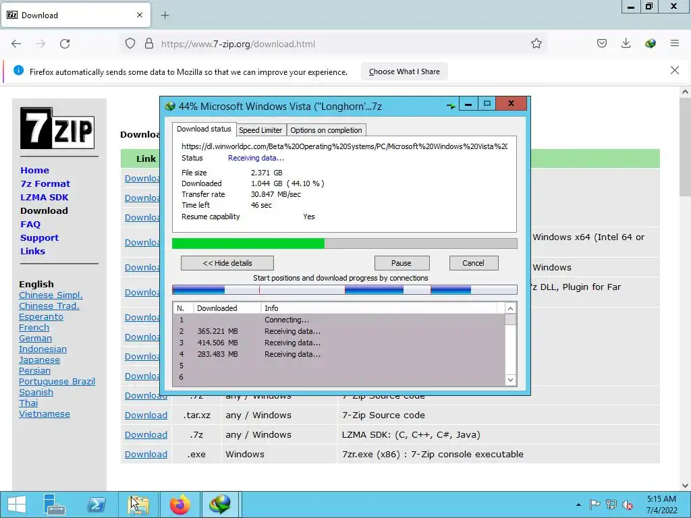Image resolution: width=691 pixels, height=518 pixels.
Task: Reload the 7-zip download page
Action: point(65,44)
